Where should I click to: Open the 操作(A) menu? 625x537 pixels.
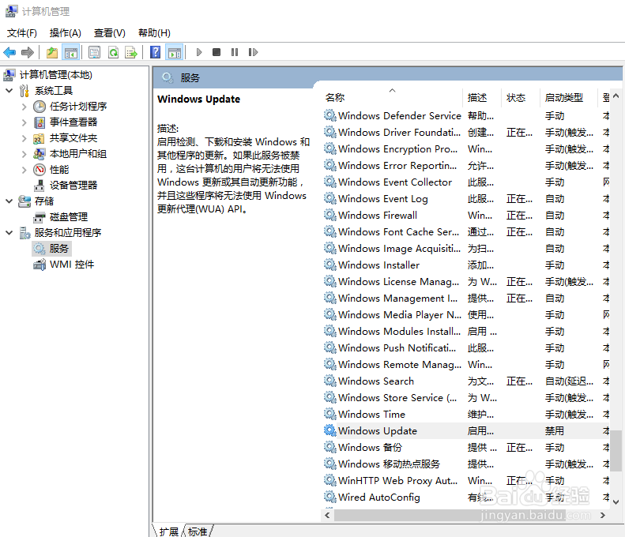point(66,33)
